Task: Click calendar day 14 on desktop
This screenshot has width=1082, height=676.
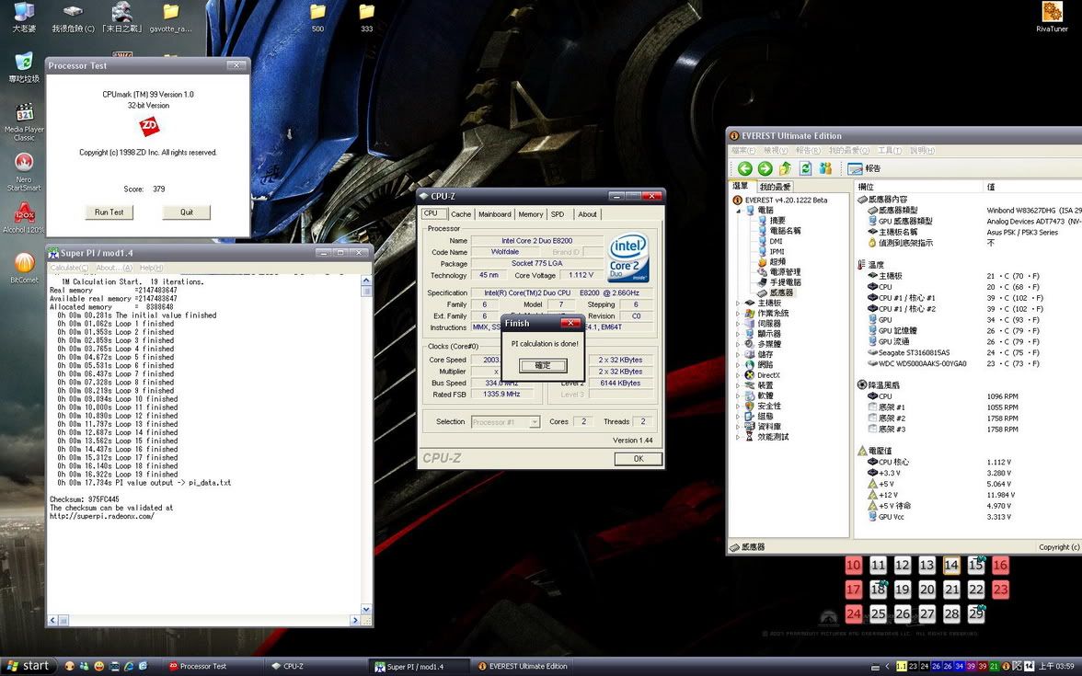Action: [951, 566]
